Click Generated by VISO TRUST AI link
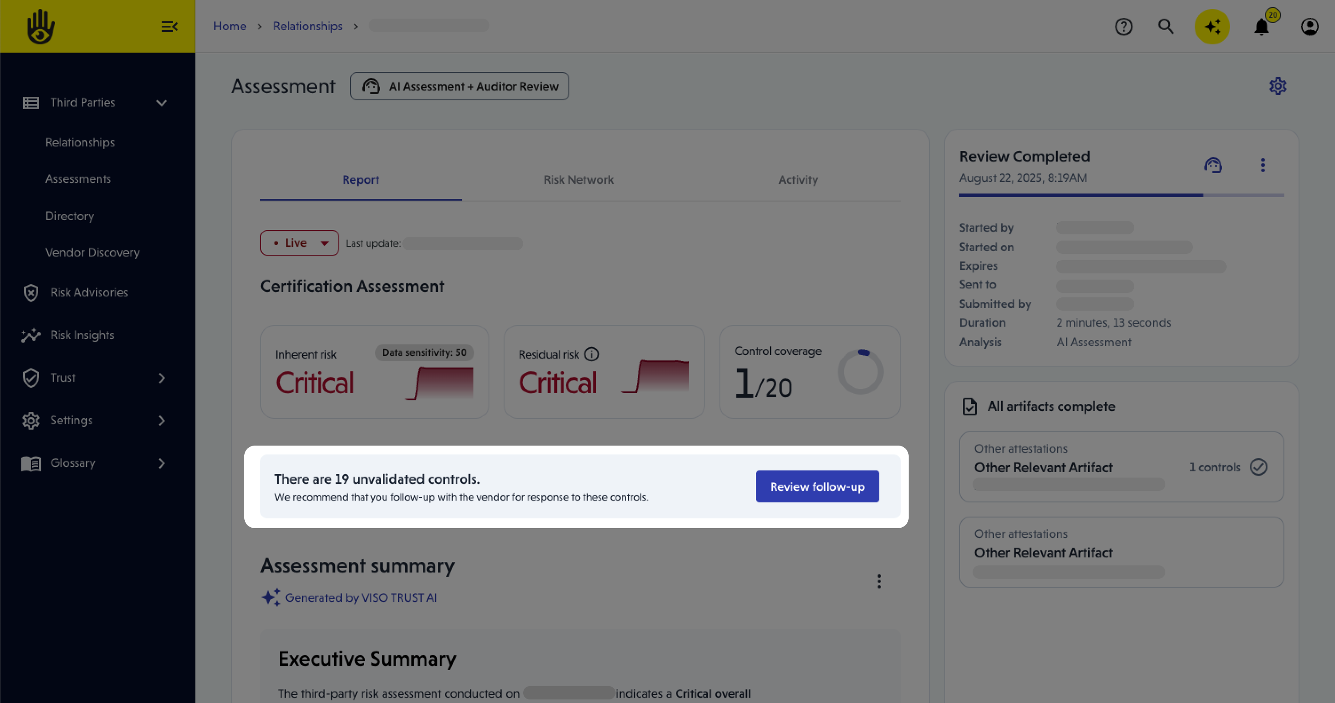This screenshot has width=1335, height=703. pyautogui.click(x=361, y=597)
